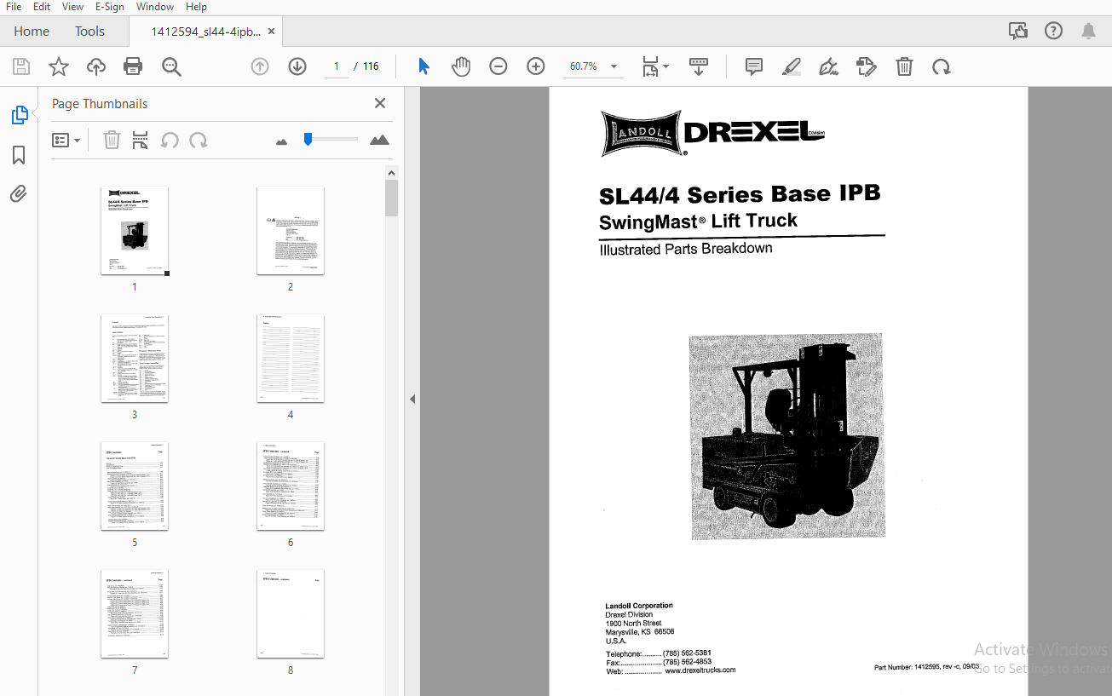This screenshot has width=1112, height=696.
Task: Click the Save file icon
Action: point(21,66)
